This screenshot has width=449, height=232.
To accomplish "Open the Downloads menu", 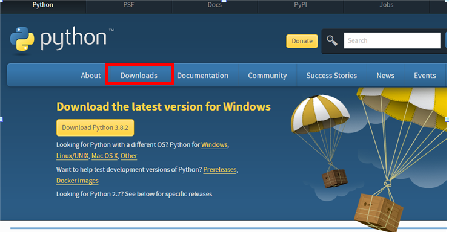I will pyautogui.click(x=139, y=76).
